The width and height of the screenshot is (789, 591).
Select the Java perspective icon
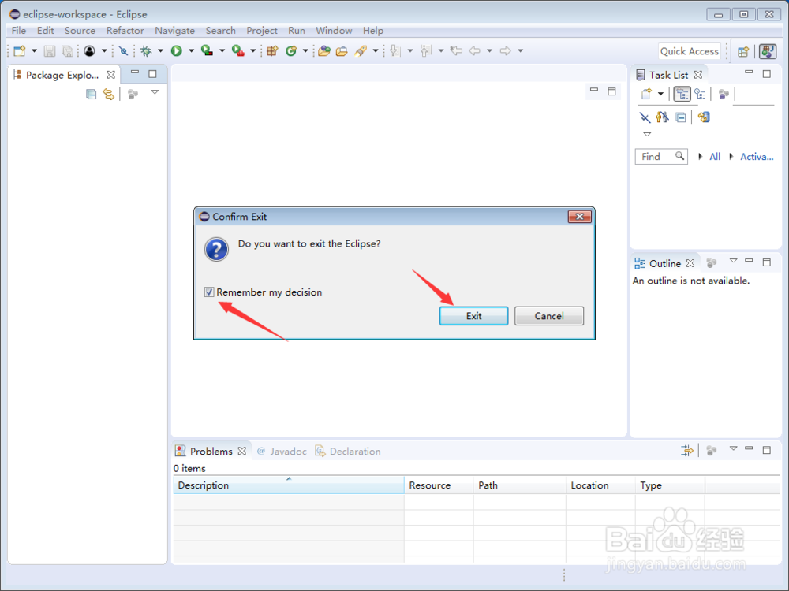click(x=768, y=51)
